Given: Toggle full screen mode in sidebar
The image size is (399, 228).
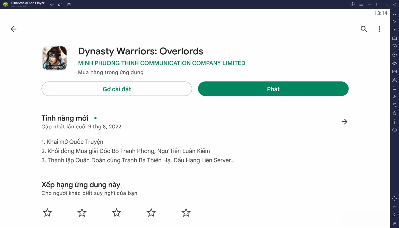Looking at the screenshot, I should [395, 13].
